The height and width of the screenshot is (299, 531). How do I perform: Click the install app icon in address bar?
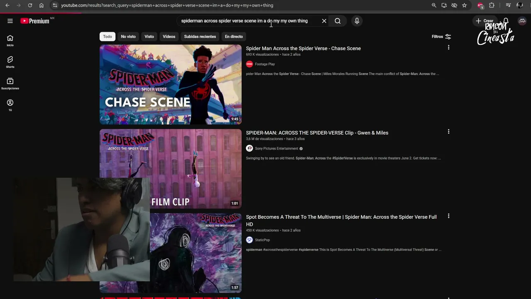[444, 5]
